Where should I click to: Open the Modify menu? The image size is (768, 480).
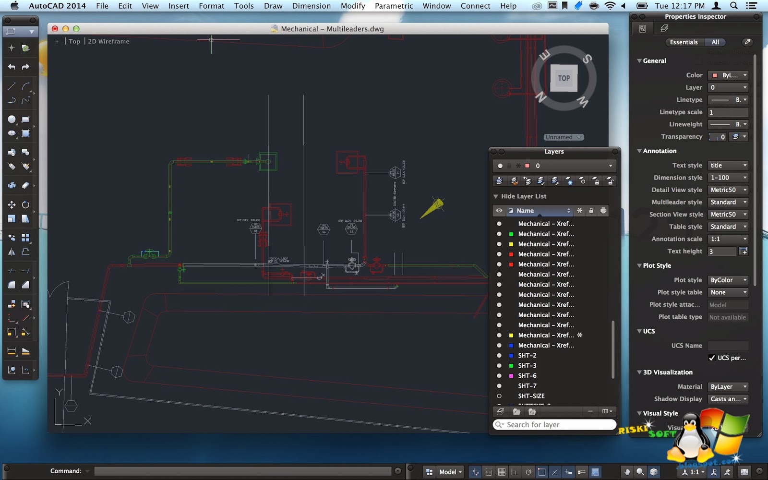353,6
